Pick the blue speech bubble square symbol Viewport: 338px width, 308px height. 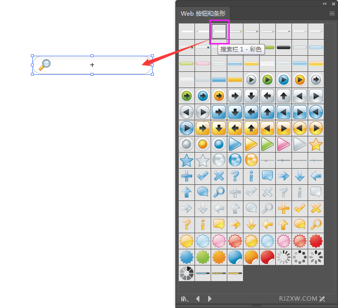(267, 176)
